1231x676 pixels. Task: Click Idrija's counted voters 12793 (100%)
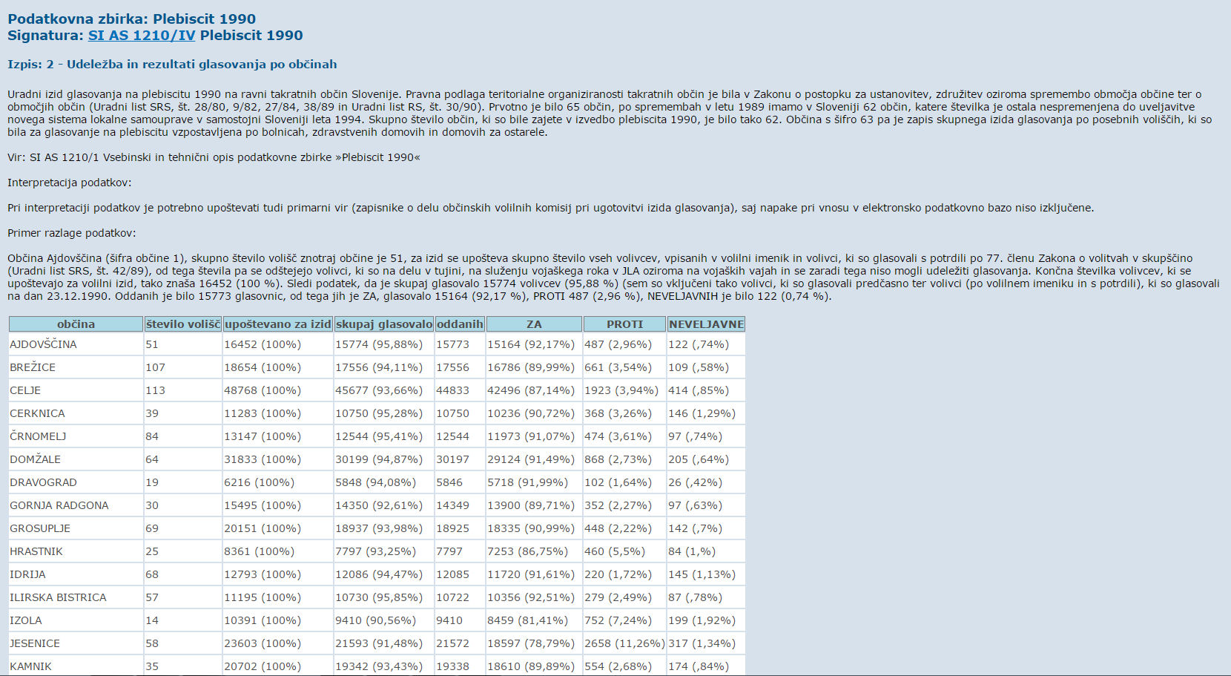pyautogui.click(x=263, y=574)
